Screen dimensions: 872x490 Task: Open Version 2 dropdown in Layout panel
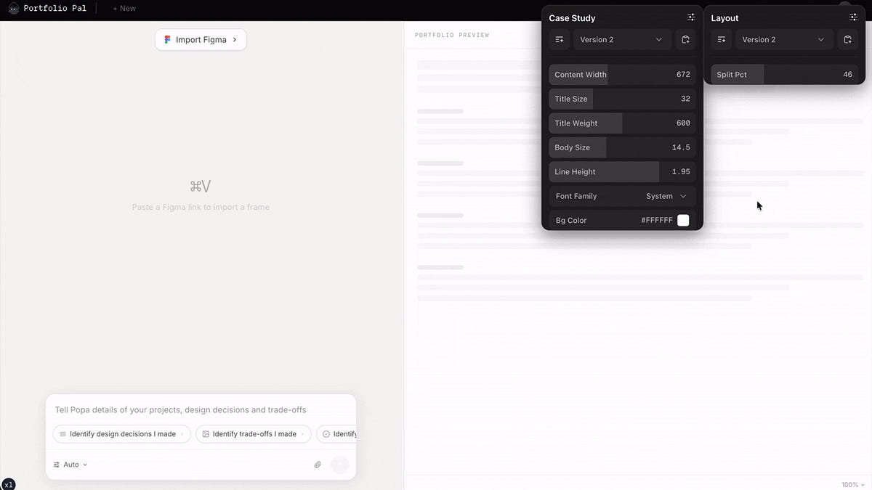click(x=783, y=40)
